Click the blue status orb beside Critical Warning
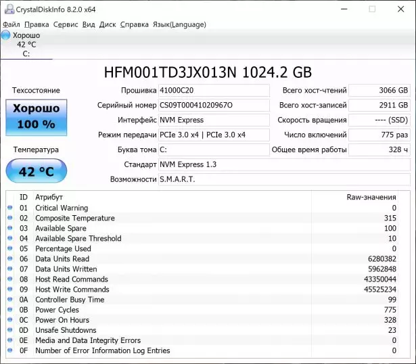This screenshot has height=364, width=416. click(x=10, y=208)
